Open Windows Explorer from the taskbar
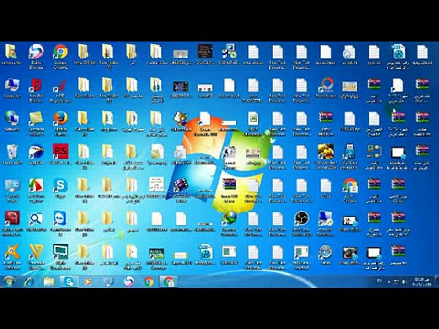The height and width of the screenshot is (329, 439). pyautogui.click(x=49, y=281)
